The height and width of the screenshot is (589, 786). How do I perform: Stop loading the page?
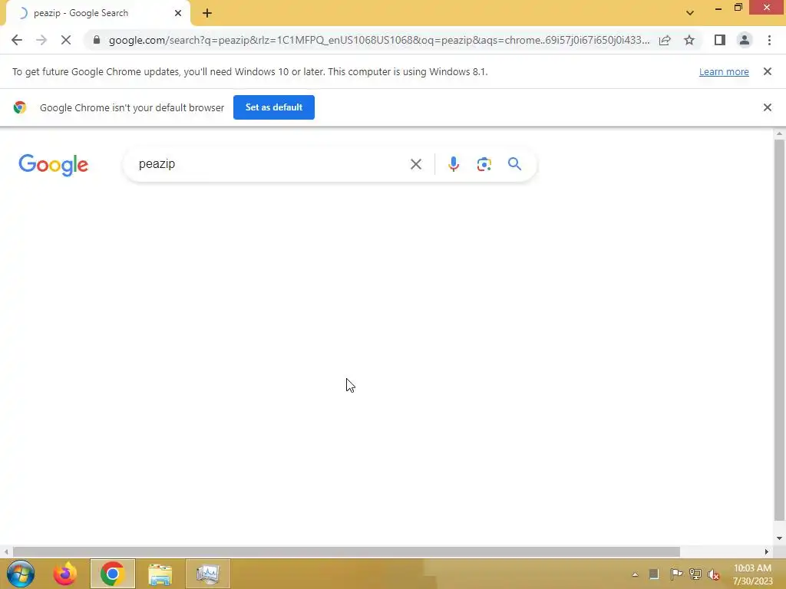point(66,40)
